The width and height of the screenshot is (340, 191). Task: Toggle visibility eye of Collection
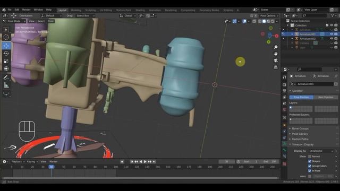pos(331,25)
